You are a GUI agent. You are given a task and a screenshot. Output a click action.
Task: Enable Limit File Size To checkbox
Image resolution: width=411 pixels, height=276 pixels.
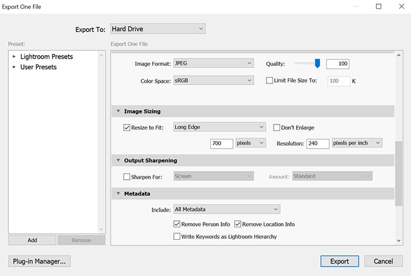coord(269,80)
